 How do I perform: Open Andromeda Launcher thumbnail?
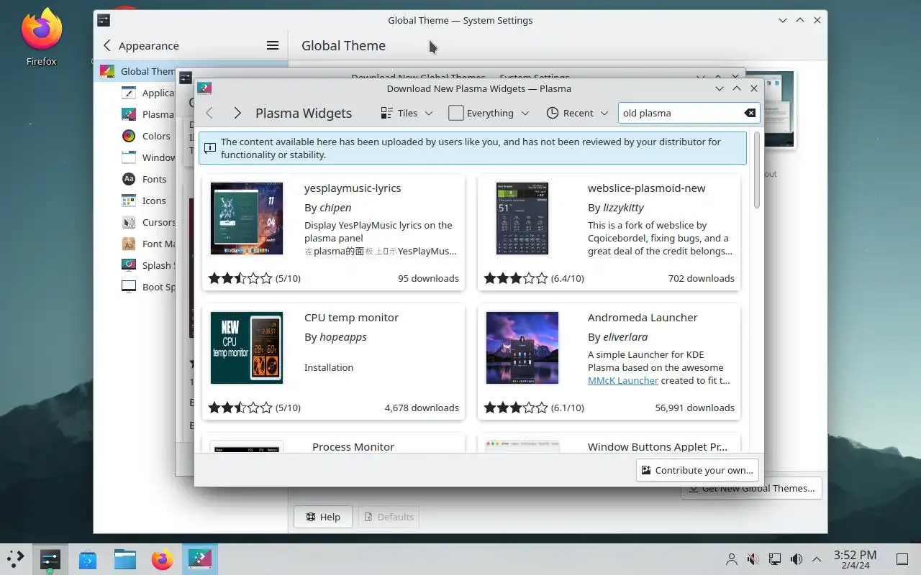pos(522,348)
